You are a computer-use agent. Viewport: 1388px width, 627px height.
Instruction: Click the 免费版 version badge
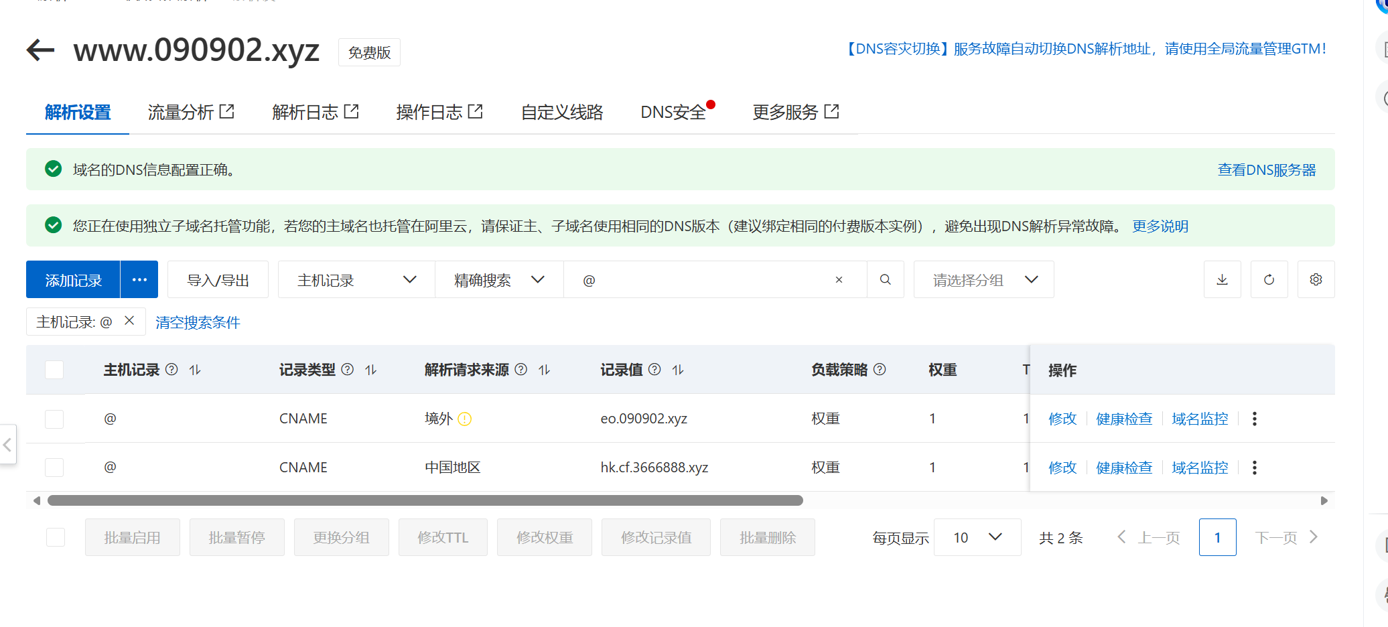pos(369,52)
